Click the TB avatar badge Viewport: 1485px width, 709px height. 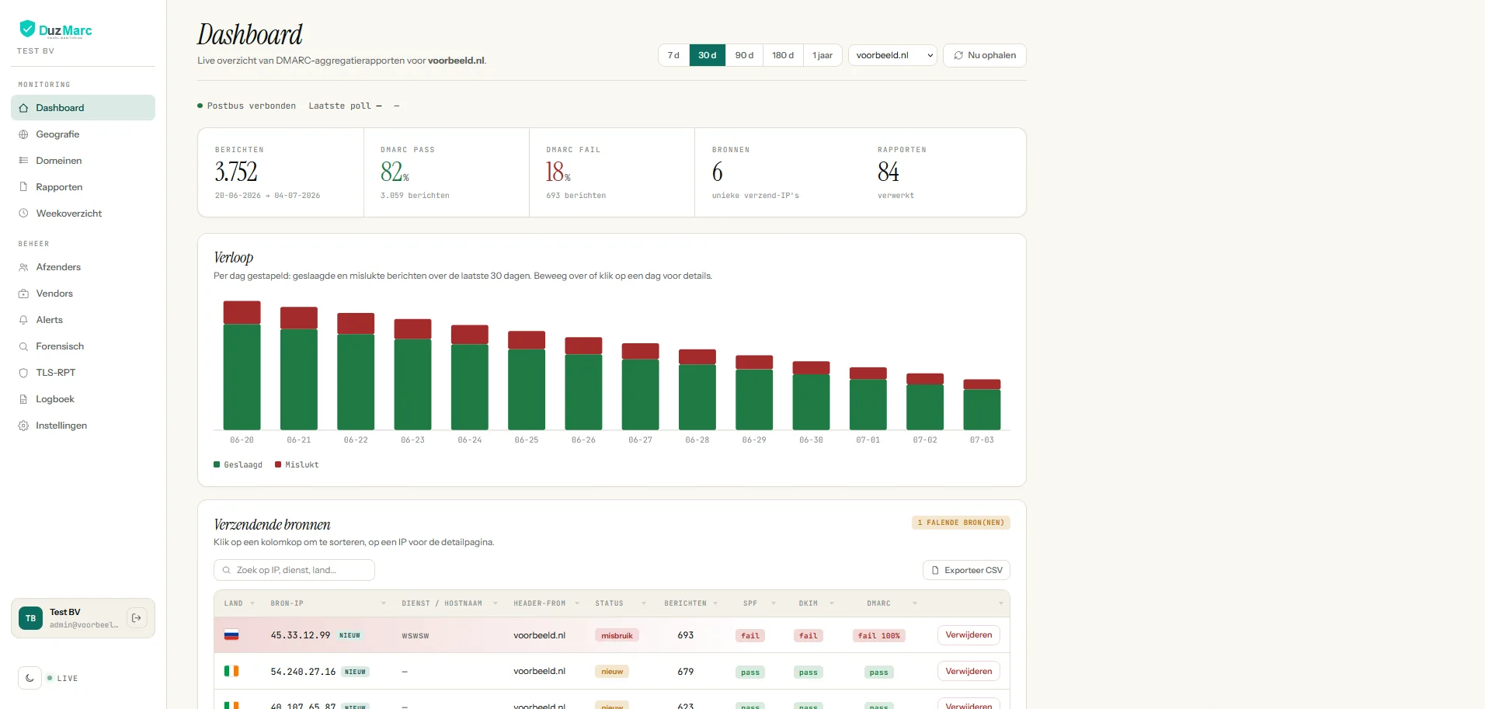[x=30, y=618]
